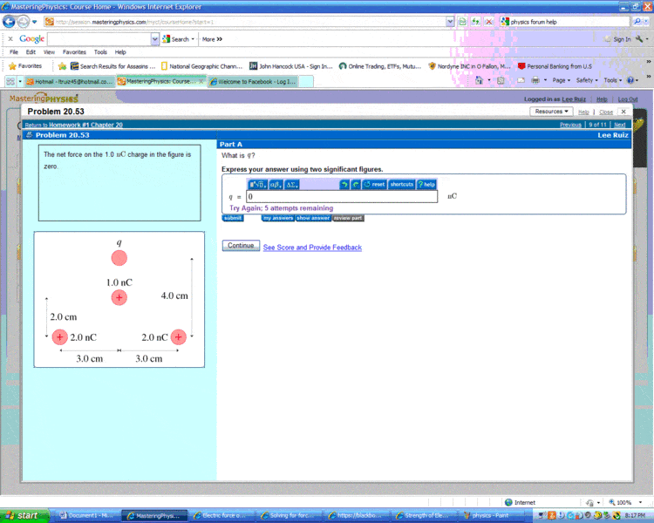The image size is (654, 523).
Task: Reset the answer using reset button
Action: click(x=374, y=185)
